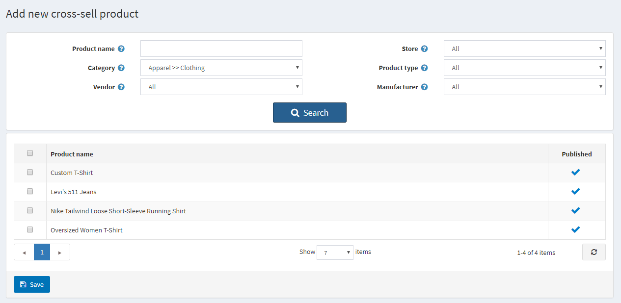Image resolution: width=621 pixels, height=303 pixels.
Task: Click inside the Product name field
Action: point(220,49)
